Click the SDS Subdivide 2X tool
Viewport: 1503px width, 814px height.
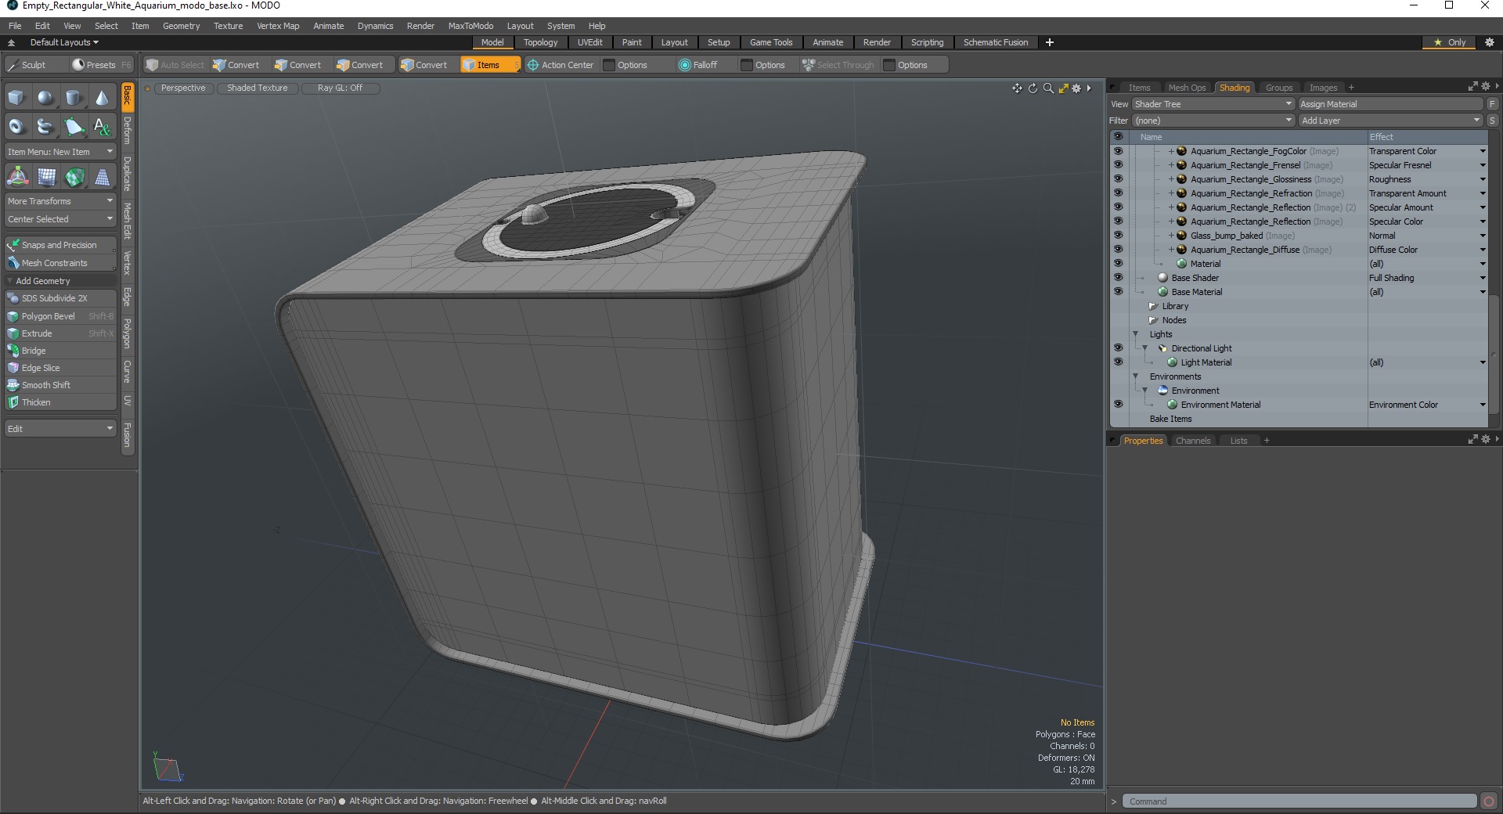coord(60,298)
